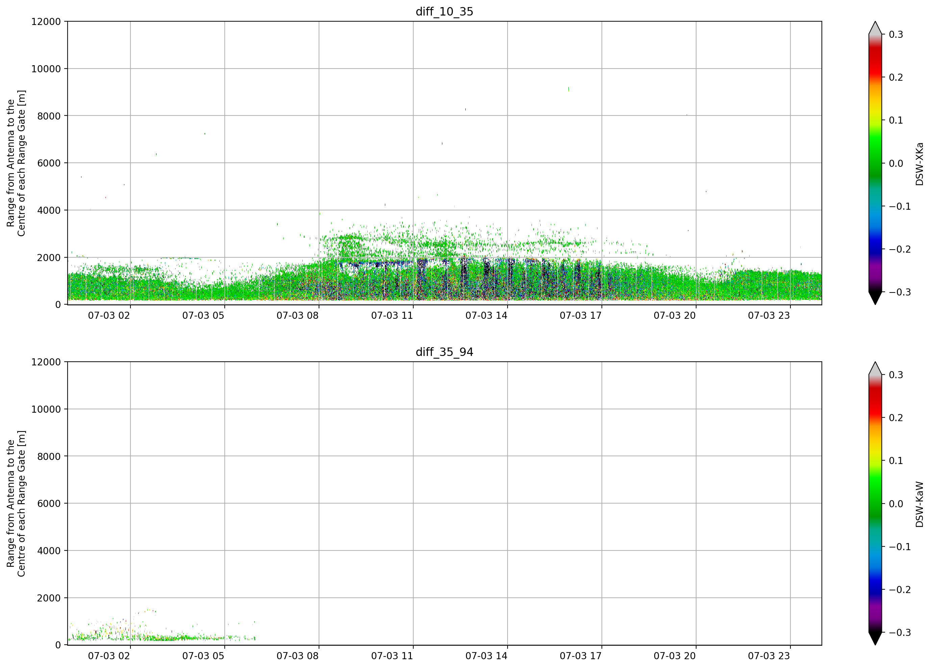This screenshot has width=931, height=668.
Task: Click the 0.3 tick on the DSW-XKa colorbar
Action: coord(896,34)
